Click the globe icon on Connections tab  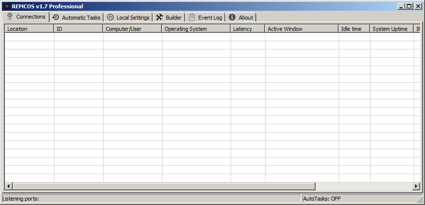9,17
